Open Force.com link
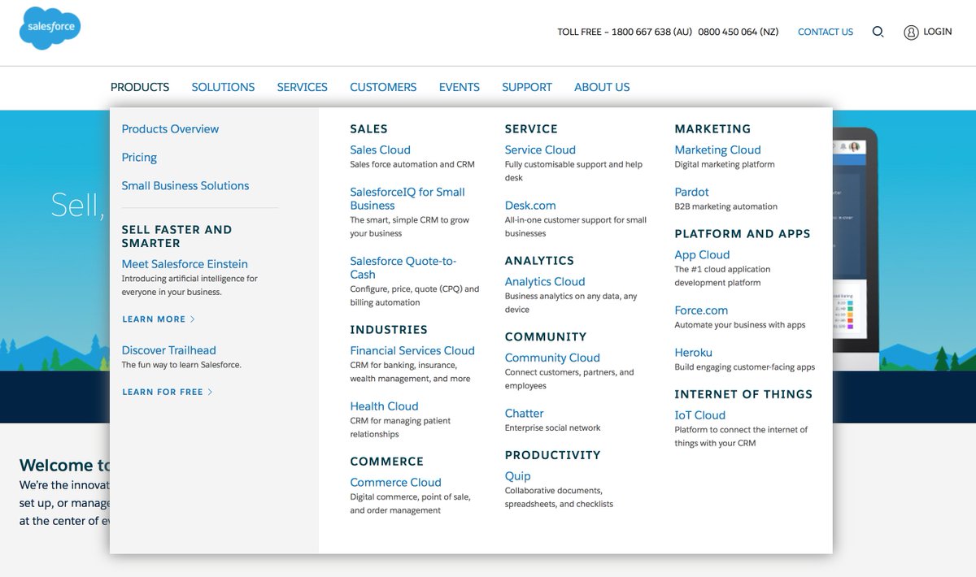The image size is (976, 577). [x=701, y=310]
